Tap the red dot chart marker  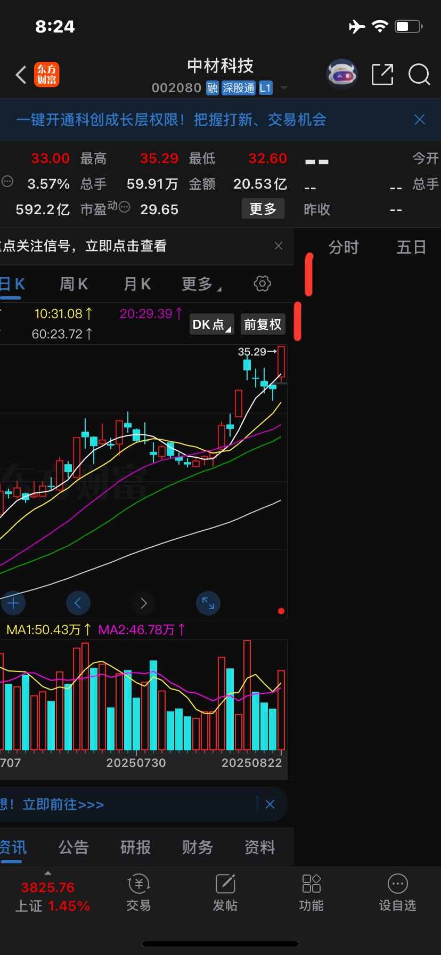pyautogui.click(x=281, y=611)
